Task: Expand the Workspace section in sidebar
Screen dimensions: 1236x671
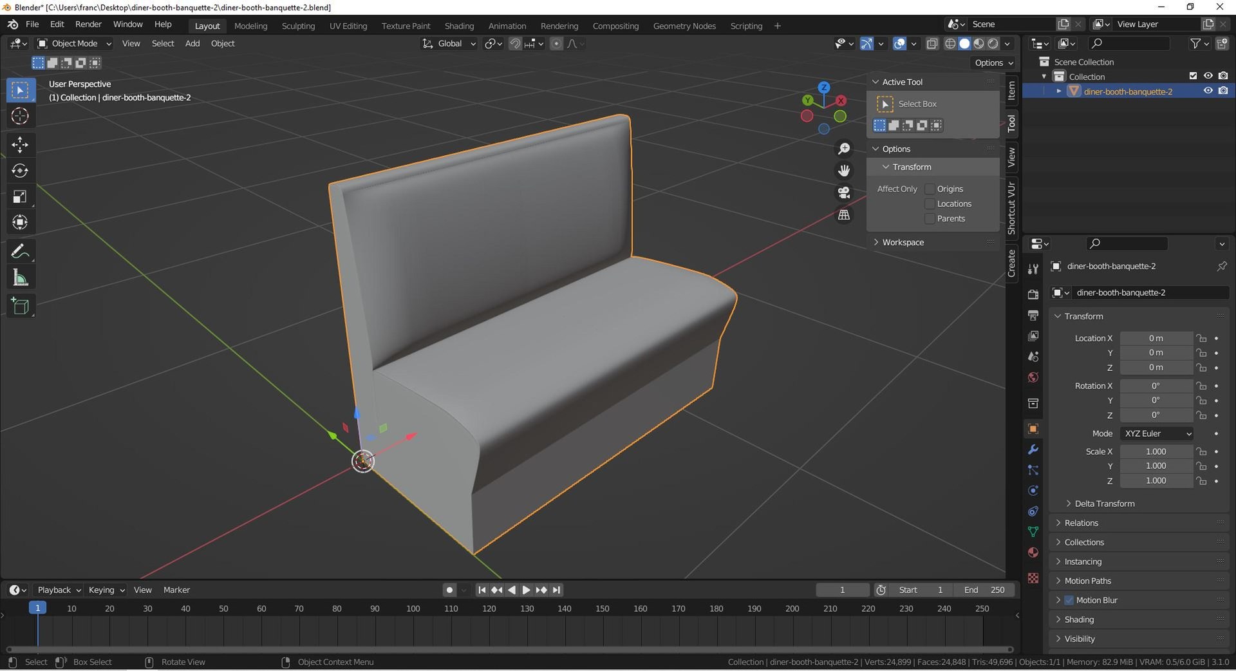Action: pos(903,242)
